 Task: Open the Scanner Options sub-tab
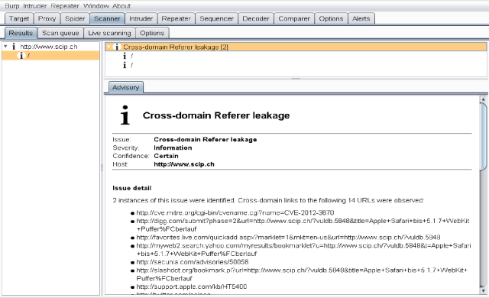click(152, 33)
